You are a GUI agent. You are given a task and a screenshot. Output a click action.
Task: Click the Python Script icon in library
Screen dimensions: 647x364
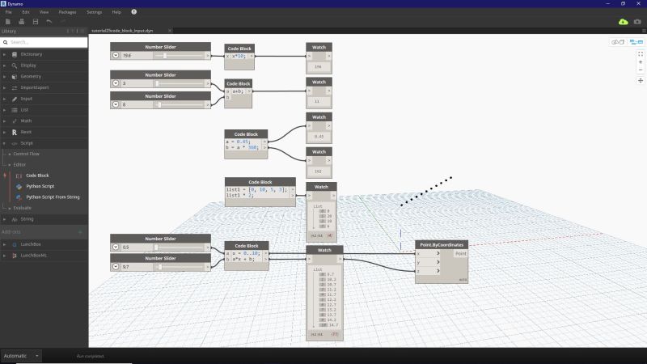[19, 186]
